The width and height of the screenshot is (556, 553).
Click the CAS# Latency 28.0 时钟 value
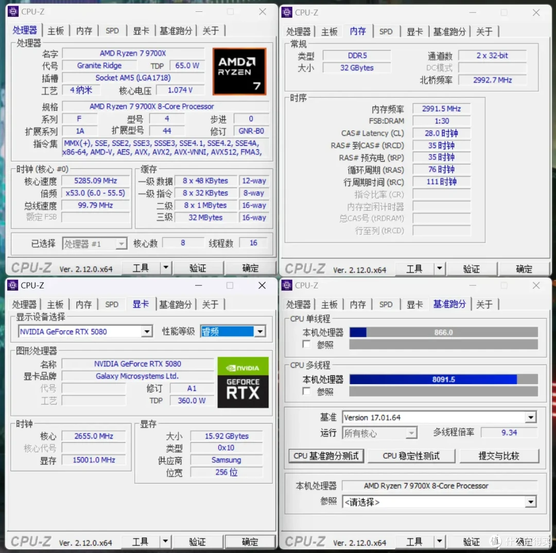[442, 133]
